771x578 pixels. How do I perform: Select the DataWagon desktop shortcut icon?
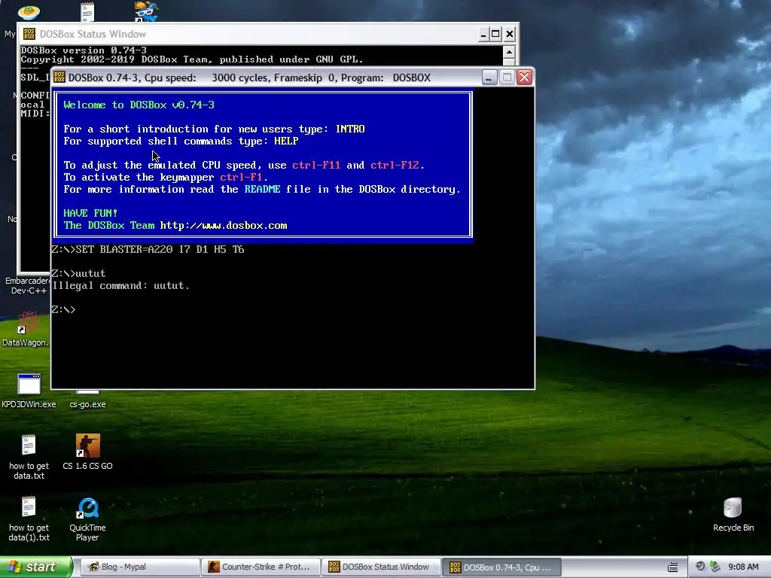click(28, 322)
